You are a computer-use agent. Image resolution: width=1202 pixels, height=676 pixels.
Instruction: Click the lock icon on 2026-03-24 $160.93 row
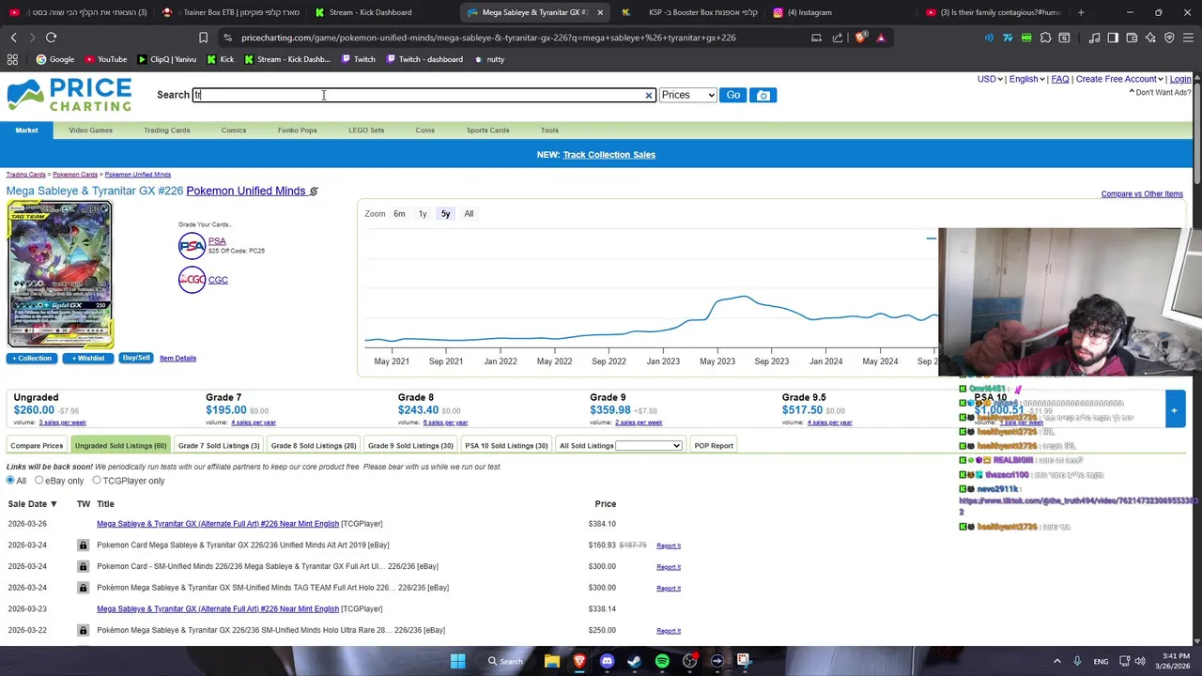coord(83,545)
